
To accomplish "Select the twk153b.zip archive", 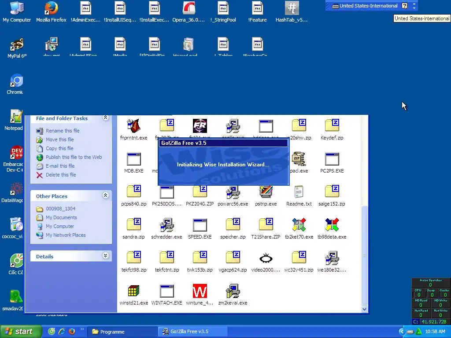I will [x=200, y=258].
